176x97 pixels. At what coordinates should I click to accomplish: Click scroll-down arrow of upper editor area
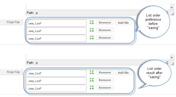172,8
